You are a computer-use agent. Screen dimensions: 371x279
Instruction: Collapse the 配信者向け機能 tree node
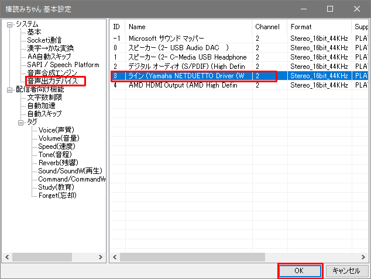click(9, 90)
